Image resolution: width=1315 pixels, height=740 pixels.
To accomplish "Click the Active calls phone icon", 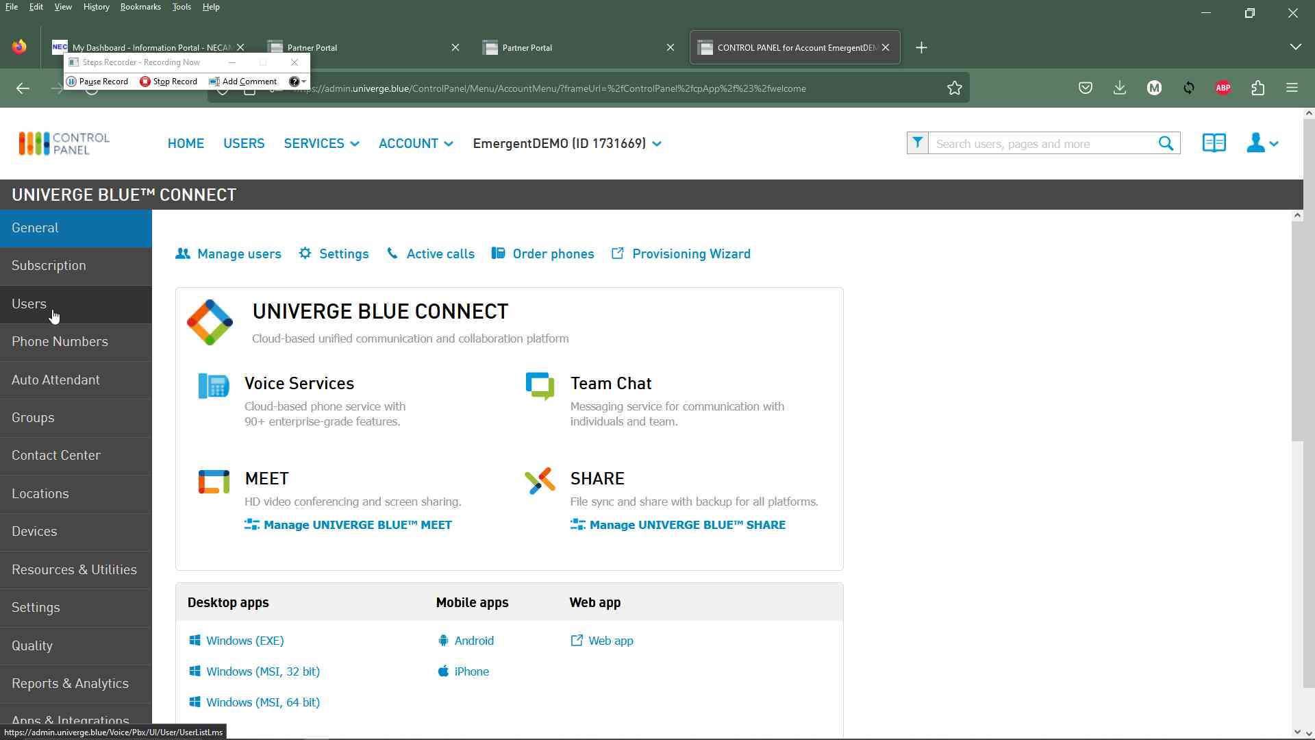I will coord(392,253).
